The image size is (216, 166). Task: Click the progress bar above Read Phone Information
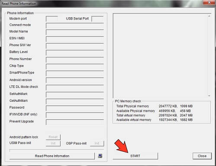tap(57, 150)
